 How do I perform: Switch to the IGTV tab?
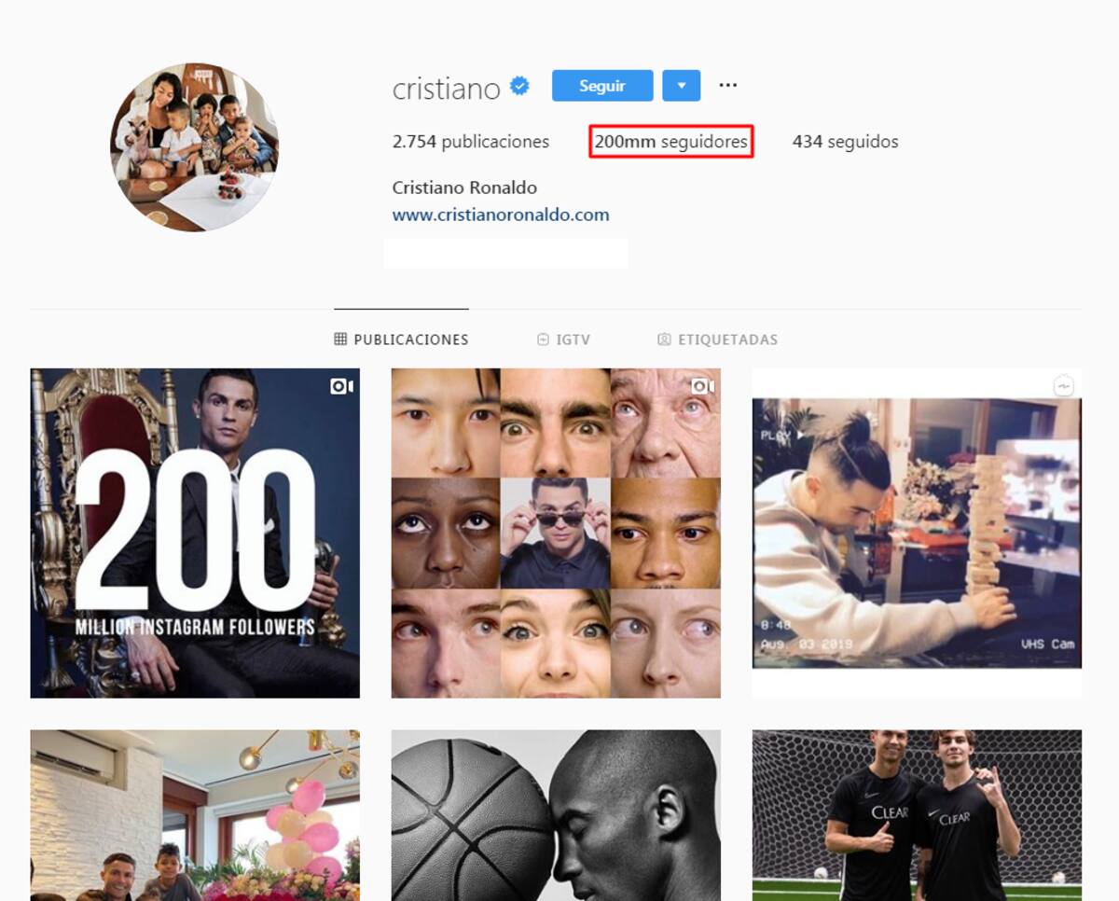pyautogui.click(x=563, y=340)
